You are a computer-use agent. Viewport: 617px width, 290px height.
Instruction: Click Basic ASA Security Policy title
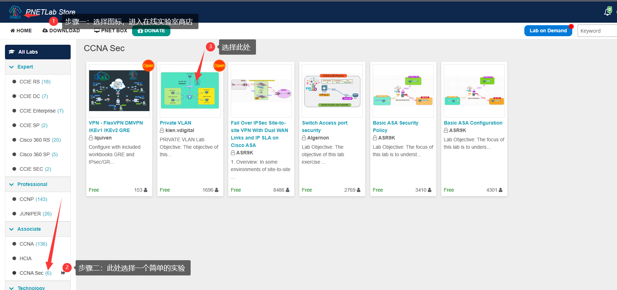tap(395, 126)
